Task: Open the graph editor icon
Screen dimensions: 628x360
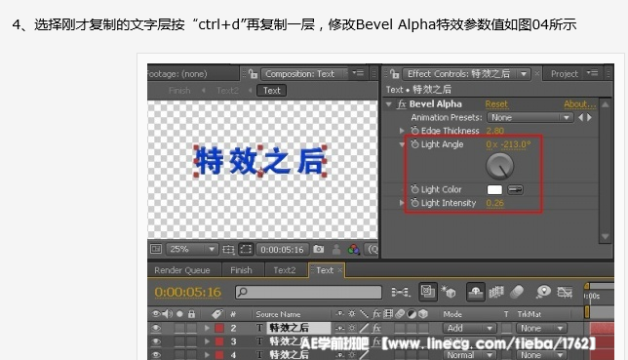Action: point(565,292)
